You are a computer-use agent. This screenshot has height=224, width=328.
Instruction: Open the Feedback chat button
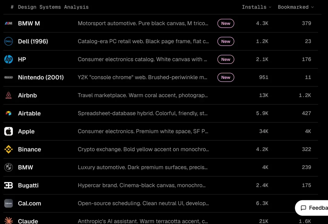pos(312,208)
